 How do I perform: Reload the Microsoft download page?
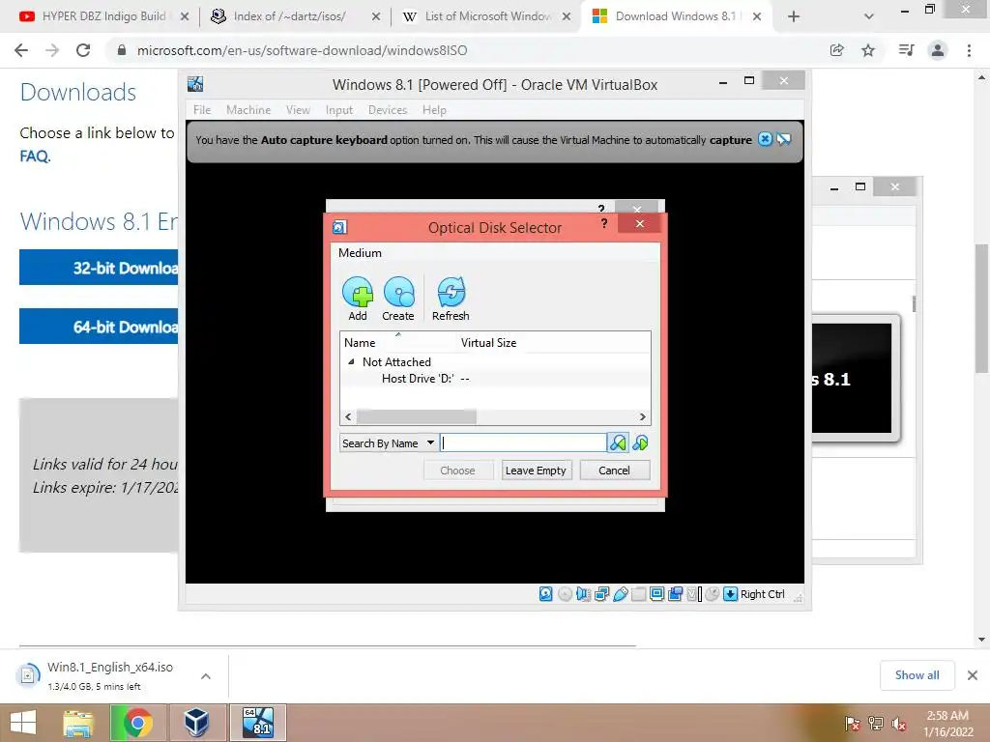(x=83, y=50)
